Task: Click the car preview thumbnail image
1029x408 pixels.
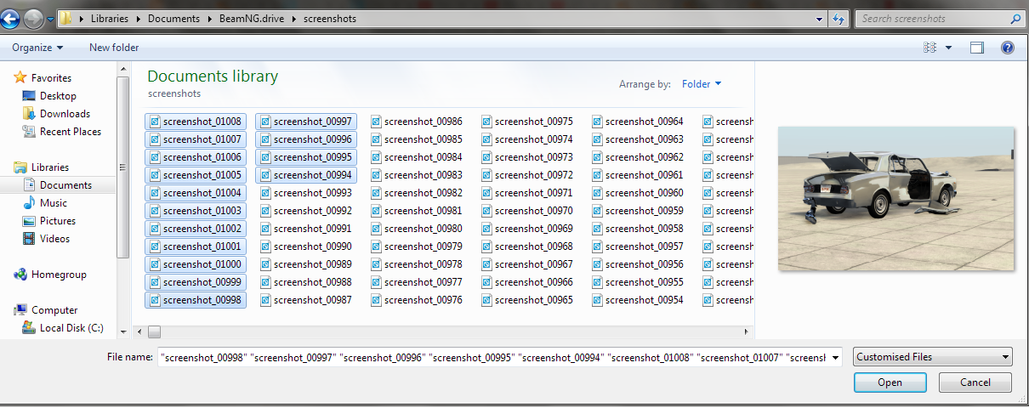Action: click(x=896, y=199)
